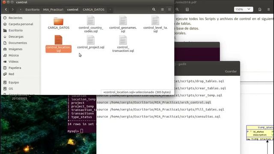Open Recientes in the sidebar
Viewport: 274px width, 154px height.
click(15, 18)
